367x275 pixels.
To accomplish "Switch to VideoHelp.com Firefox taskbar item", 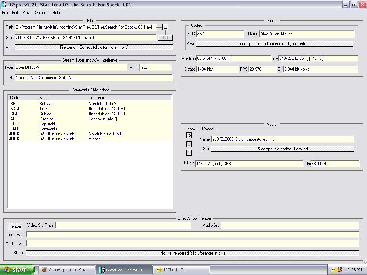I will pos(67,270).
